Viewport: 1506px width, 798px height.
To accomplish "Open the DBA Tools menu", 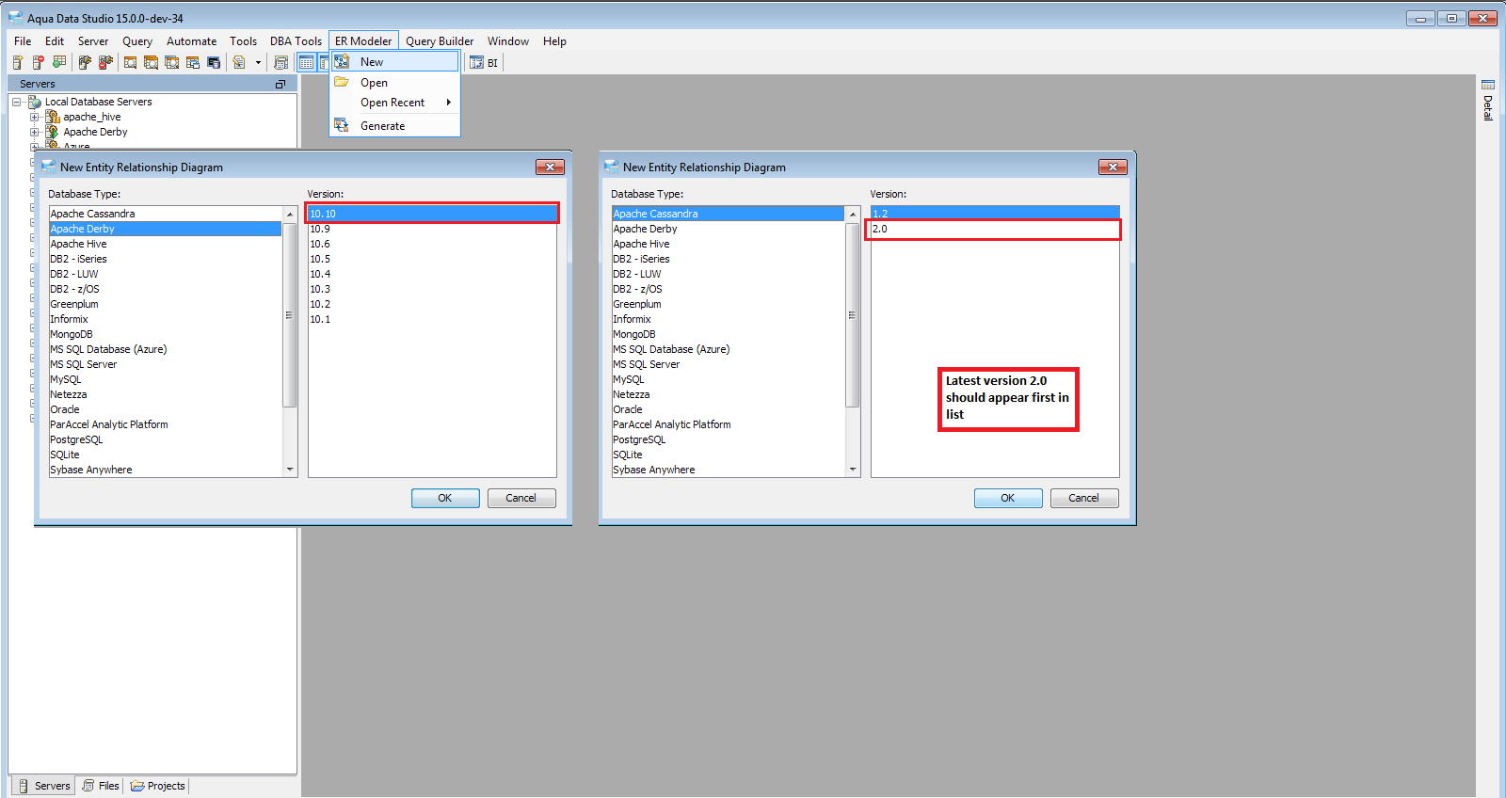I will tap(296, 41).
